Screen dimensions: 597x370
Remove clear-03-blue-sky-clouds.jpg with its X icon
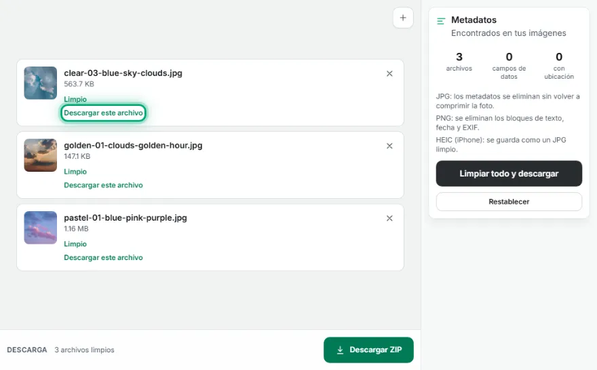pyautogui.click(x=389, y=73)
